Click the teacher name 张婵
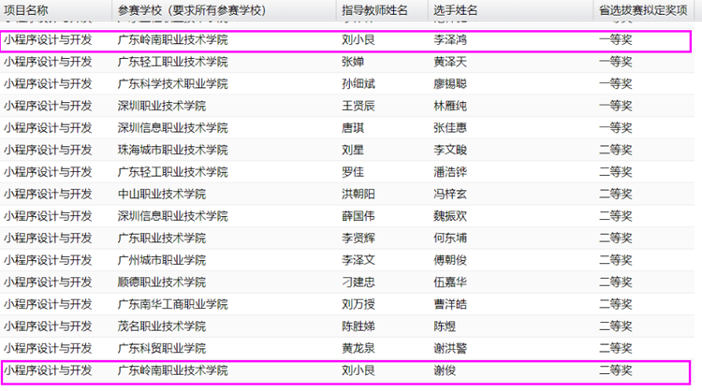Image resolution: width=702 pixels, height=391 pixels. pos(353,62)
